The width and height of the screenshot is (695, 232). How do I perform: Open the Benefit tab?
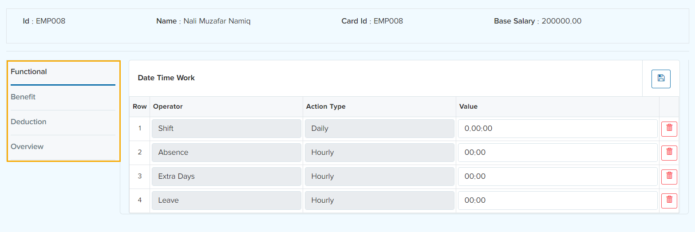[23, 97]
